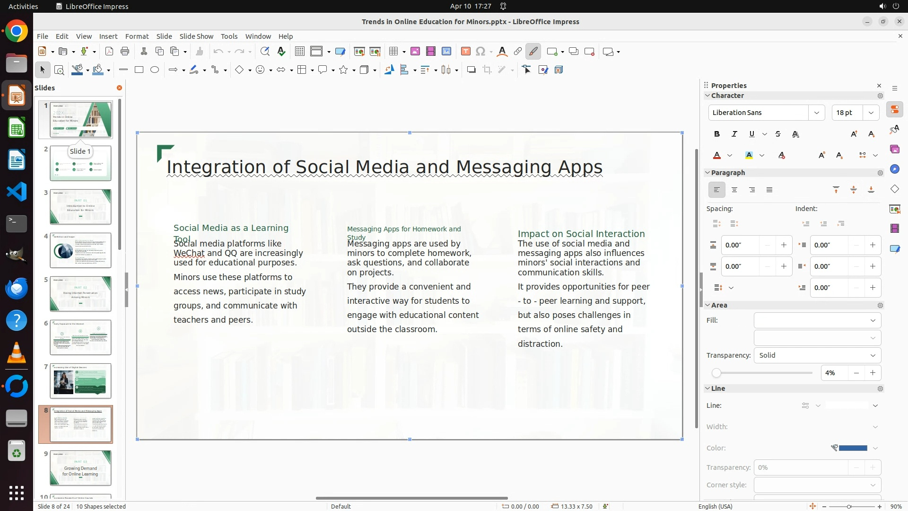908x511 pixels.
Task: Click Activities in top bar
Action: pyautogui.click(x=23, y=6)
